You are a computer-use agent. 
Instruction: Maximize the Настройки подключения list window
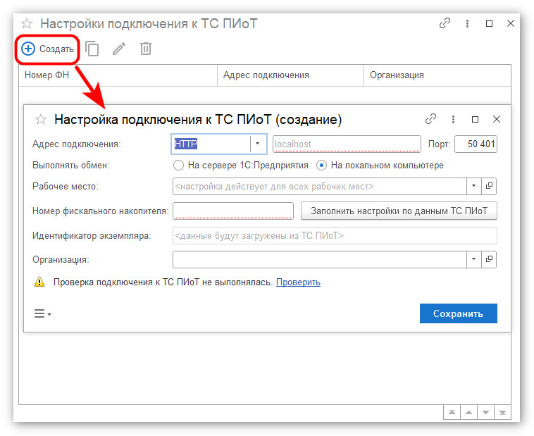click(489, 23)
